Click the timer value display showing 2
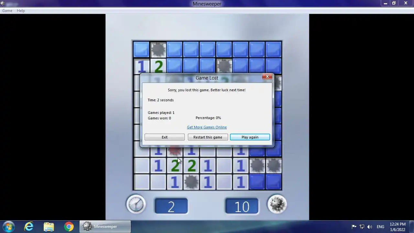 click(171, 206)
